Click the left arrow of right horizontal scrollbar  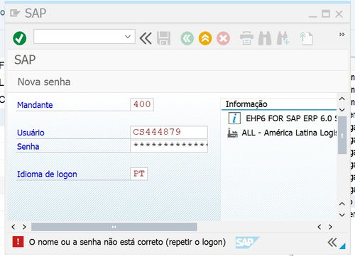coord(319,227)
